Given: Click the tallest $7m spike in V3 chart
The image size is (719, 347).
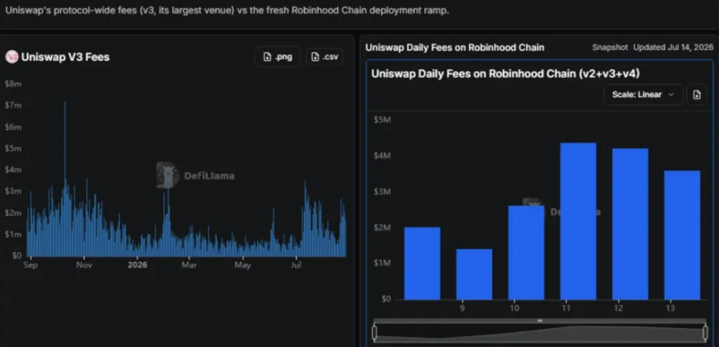Looking at the screenshot, I should (x=65, y=179).
